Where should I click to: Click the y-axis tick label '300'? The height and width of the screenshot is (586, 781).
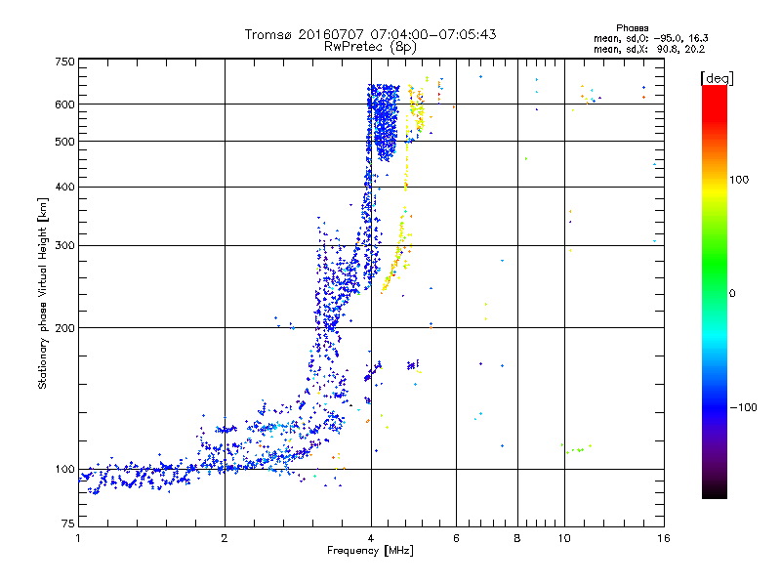pyautogui.click(x=64, y=245)
